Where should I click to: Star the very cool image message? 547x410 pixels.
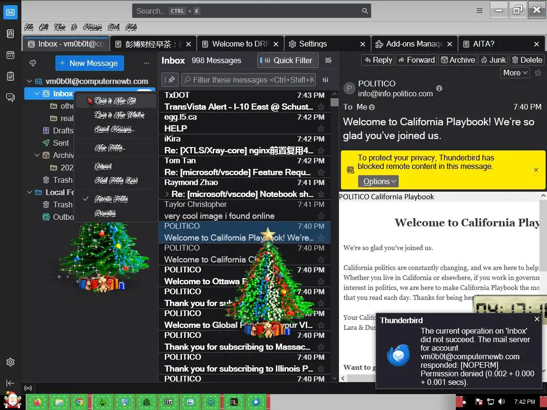(321, 216)
